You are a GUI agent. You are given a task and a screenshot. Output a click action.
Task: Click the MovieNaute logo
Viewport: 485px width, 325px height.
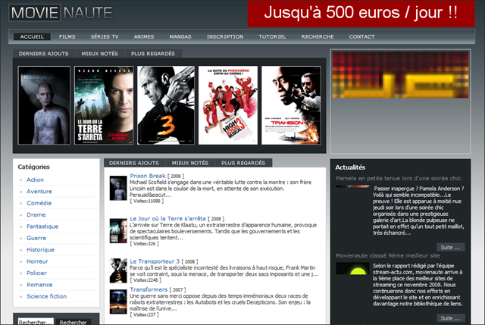(x=61, y=13)
